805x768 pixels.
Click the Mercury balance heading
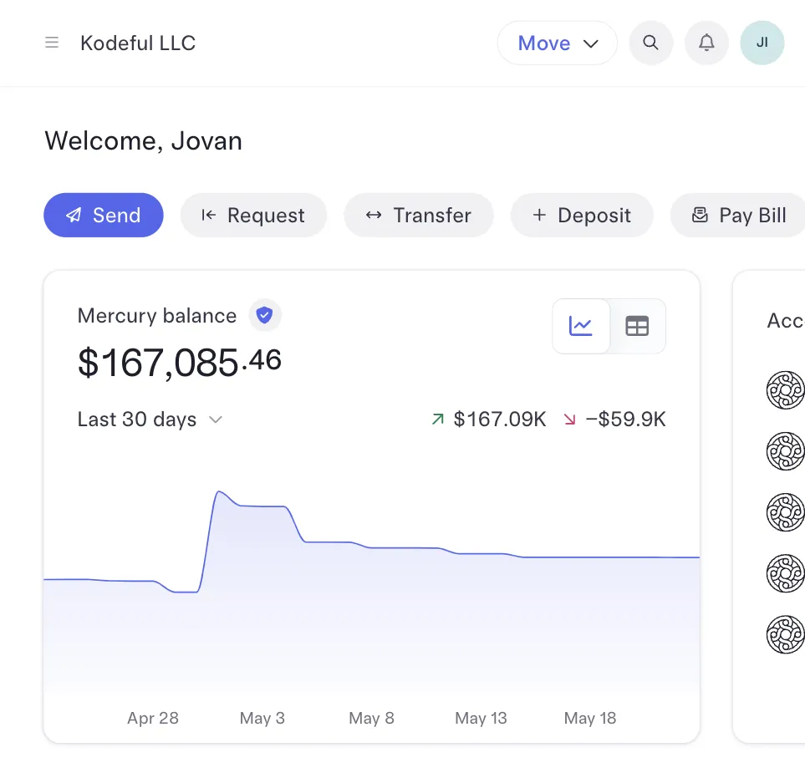pyautogui.click(x=157, y=316)
